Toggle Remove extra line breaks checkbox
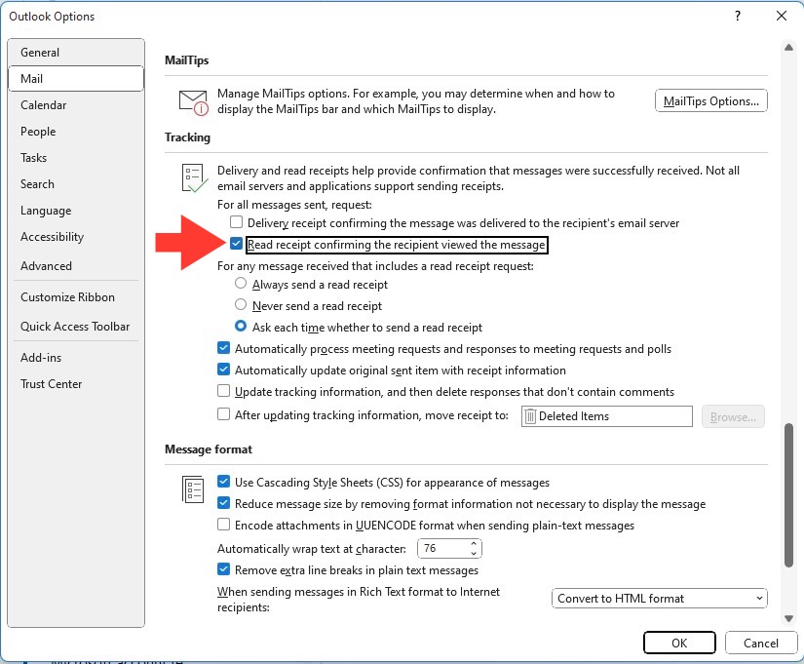 pyautogui.click(x=223, y=569)
